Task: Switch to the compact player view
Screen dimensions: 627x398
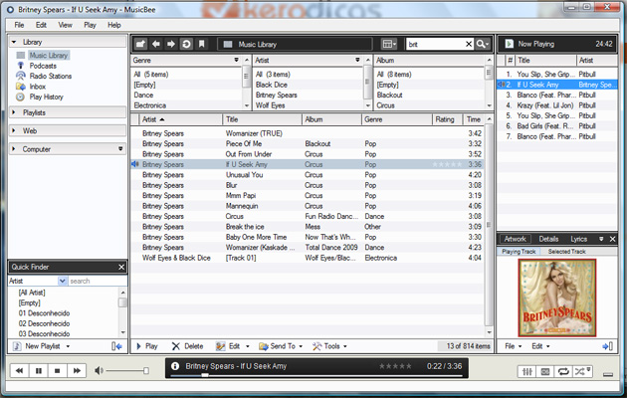Action: click(x=608, y=374)
